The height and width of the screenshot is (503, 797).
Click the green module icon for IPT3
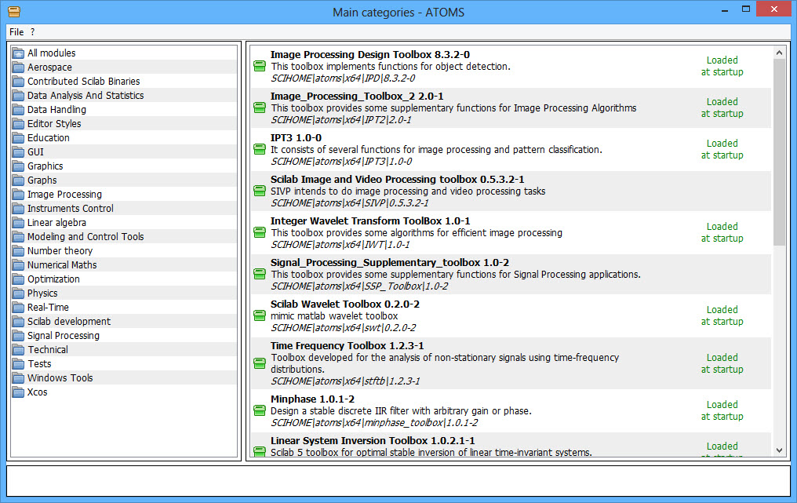[x=260, y=149]
